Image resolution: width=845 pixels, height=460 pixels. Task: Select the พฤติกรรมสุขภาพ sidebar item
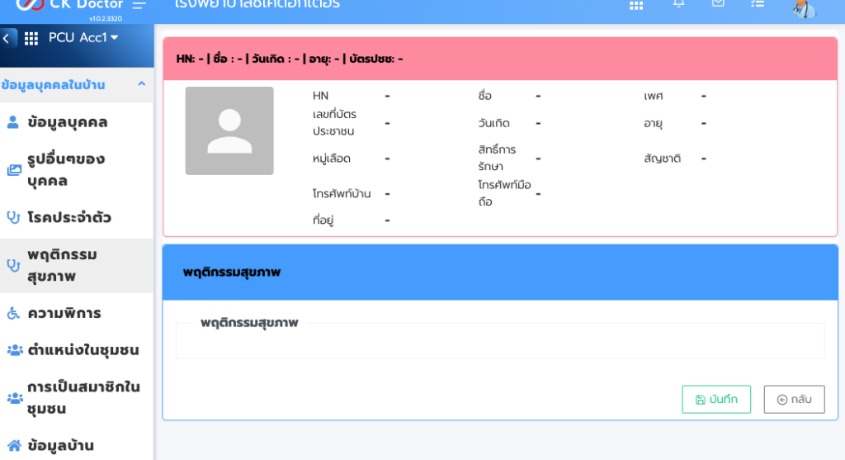tap(63, 265)
